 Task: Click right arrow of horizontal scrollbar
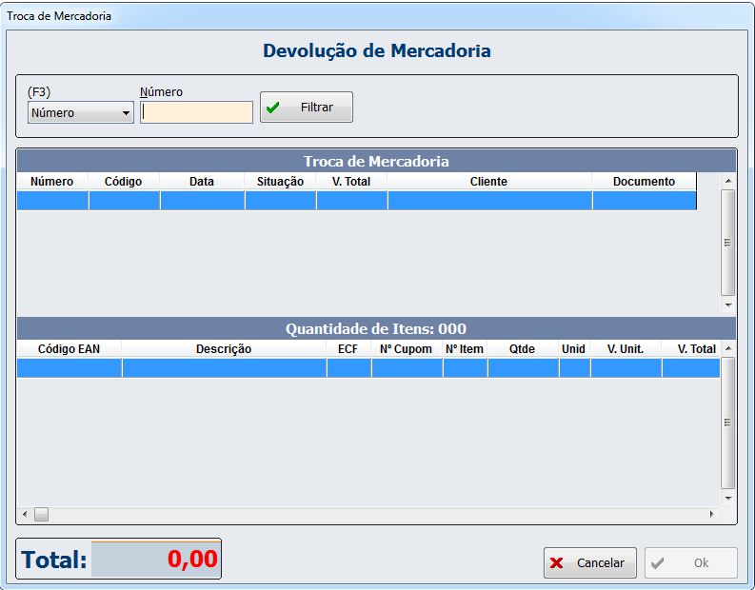(x=711, y=515)
